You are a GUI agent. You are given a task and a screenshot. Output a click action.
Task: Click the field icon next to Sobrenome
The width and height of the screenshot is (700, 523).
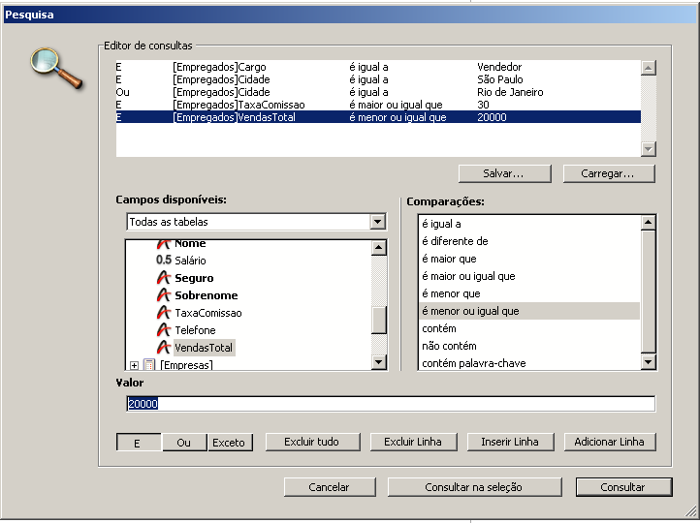point(164,295)
